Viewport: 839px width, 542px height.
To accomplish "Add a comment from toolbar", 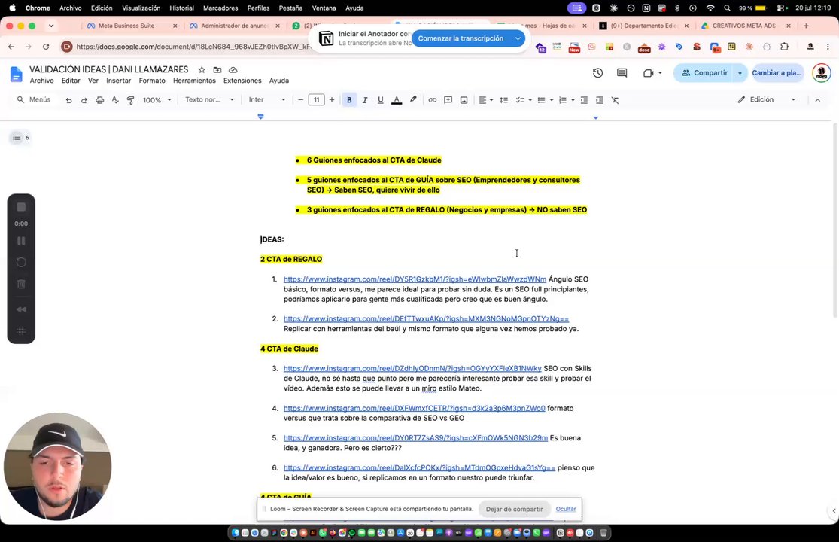I will tap(448, 100).
